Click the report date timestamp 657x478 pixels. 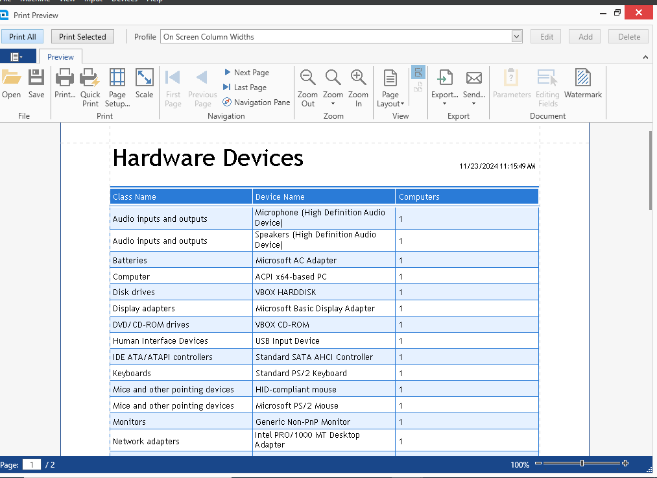pos(497,166)
